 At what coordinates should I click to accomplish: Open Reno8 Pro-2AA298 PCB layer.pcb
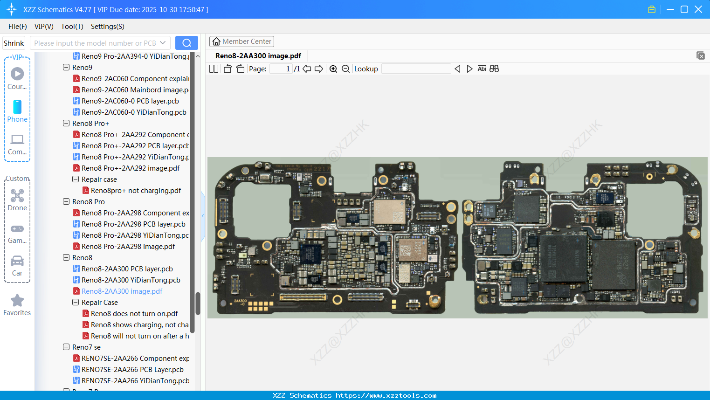(x=129, y=224)
